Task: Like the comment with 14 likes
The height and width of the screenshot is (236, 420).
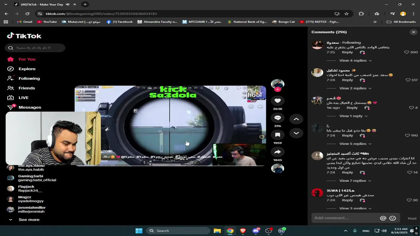Action: (x=409, y=172)
